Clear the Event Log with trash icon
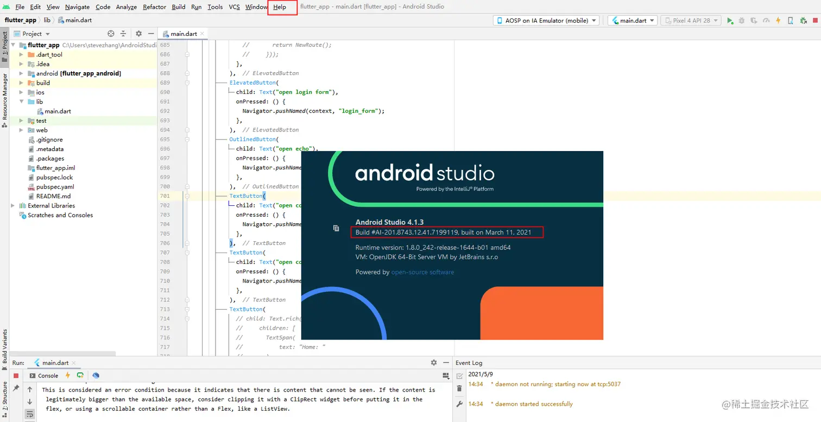 459,388
